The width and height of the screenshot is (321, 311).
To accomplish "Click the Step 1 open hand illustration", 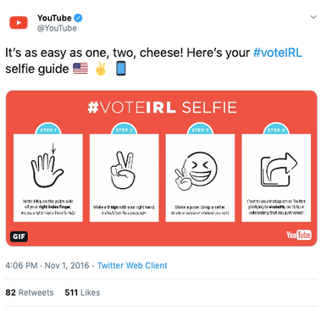I will (47, 166).
